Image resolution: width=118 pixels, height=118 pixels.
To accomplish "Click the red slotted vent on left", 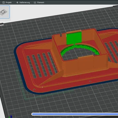I will (42, 65).
